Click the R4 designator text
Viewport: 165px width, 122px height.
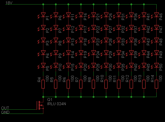(x=39, y=80)
